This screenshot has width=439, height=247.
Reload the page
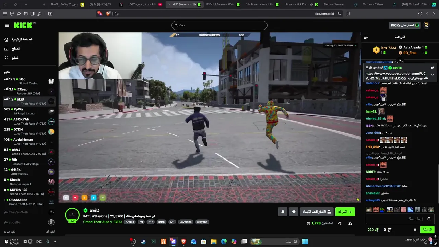(420, 14)
